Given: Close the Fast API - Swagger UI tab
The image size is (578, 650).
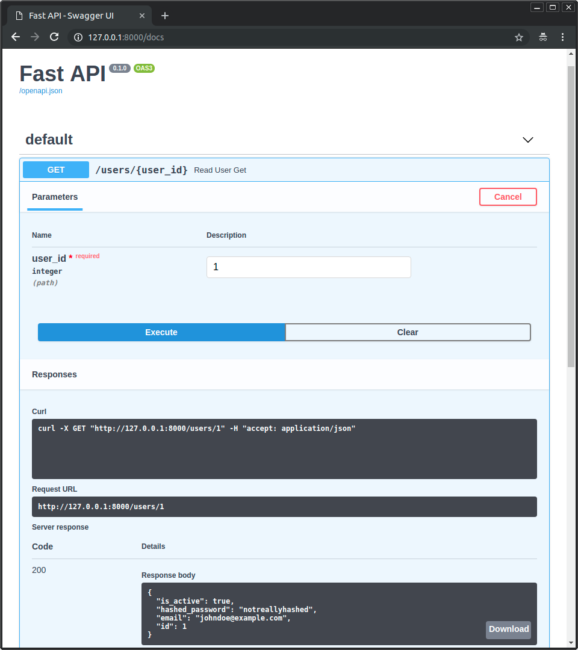Looking at the screenshot, I should [x=142, y=16].
